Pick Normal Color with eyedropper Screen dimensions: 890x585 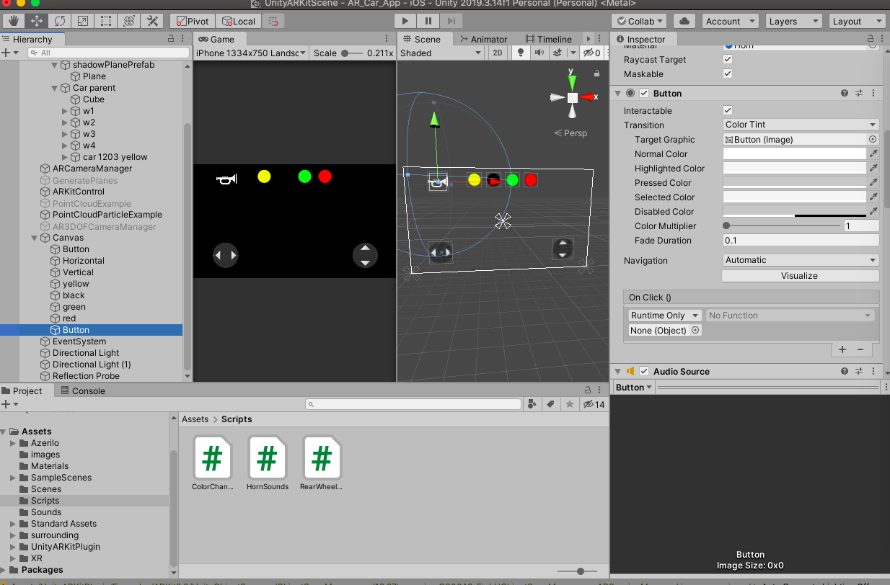[873, 153]
